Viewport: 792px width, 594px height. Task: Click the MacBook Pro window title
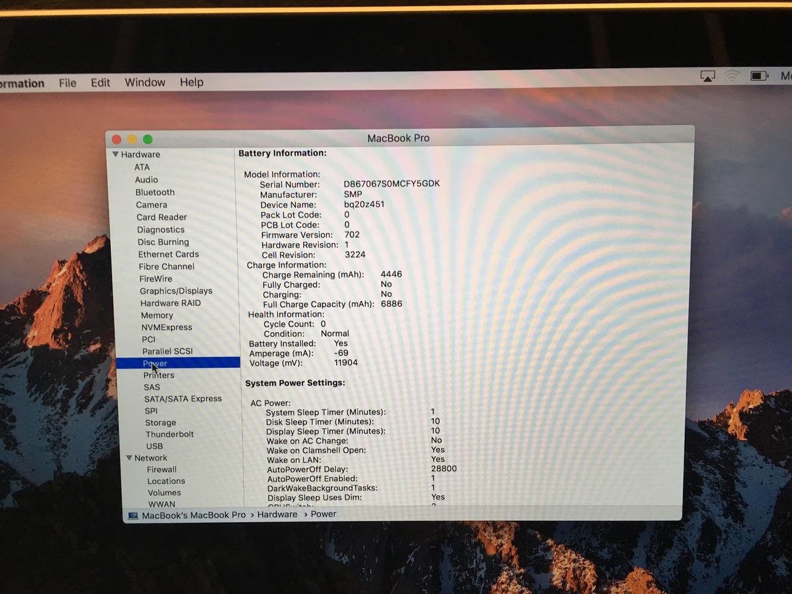click(398, 138)
